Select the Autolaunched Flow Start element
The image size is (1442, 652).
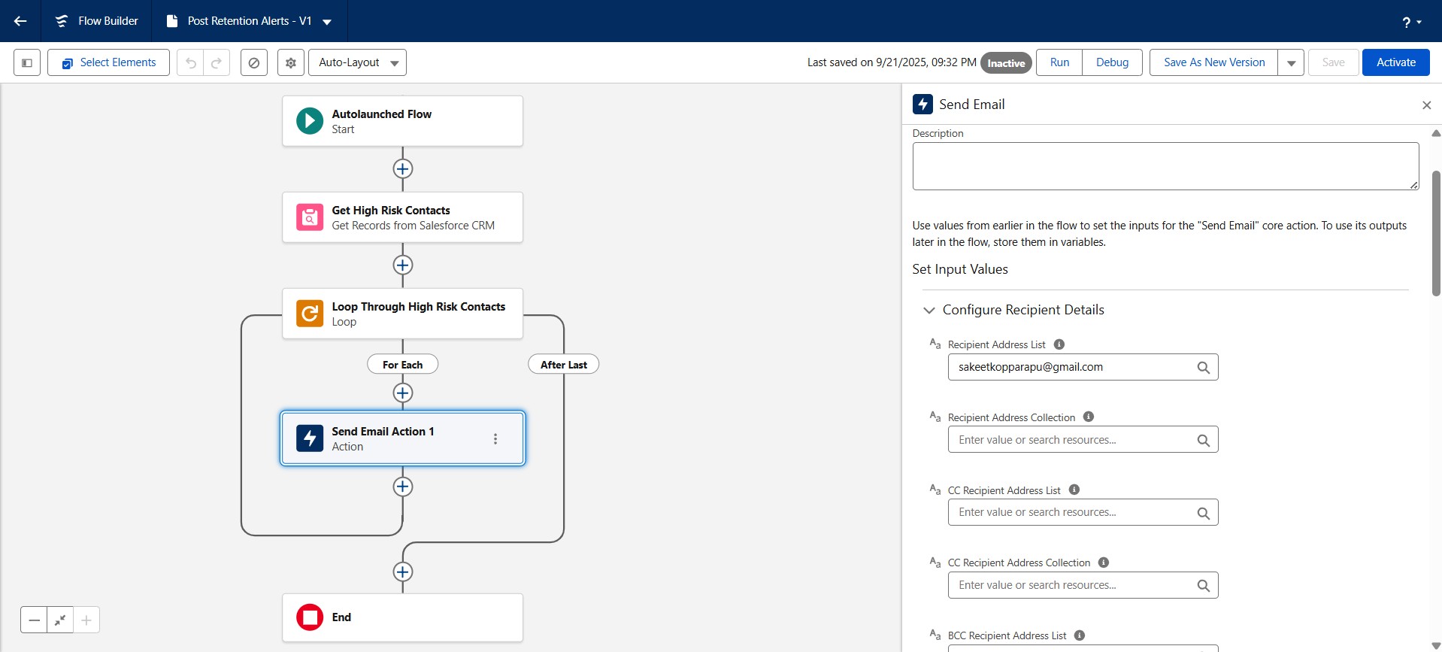(402, 121)
